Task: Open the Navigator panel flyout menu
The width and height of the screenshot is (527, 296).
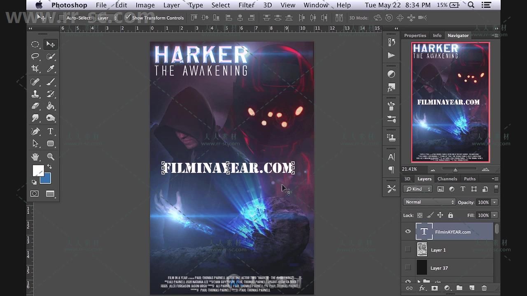Action: [495, 35]
